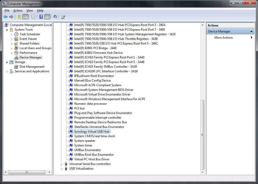Image resolution: width=258 pixels, height=184 pixels.
Task: Click the Computer Management root node icon
Action: point(6,25)
